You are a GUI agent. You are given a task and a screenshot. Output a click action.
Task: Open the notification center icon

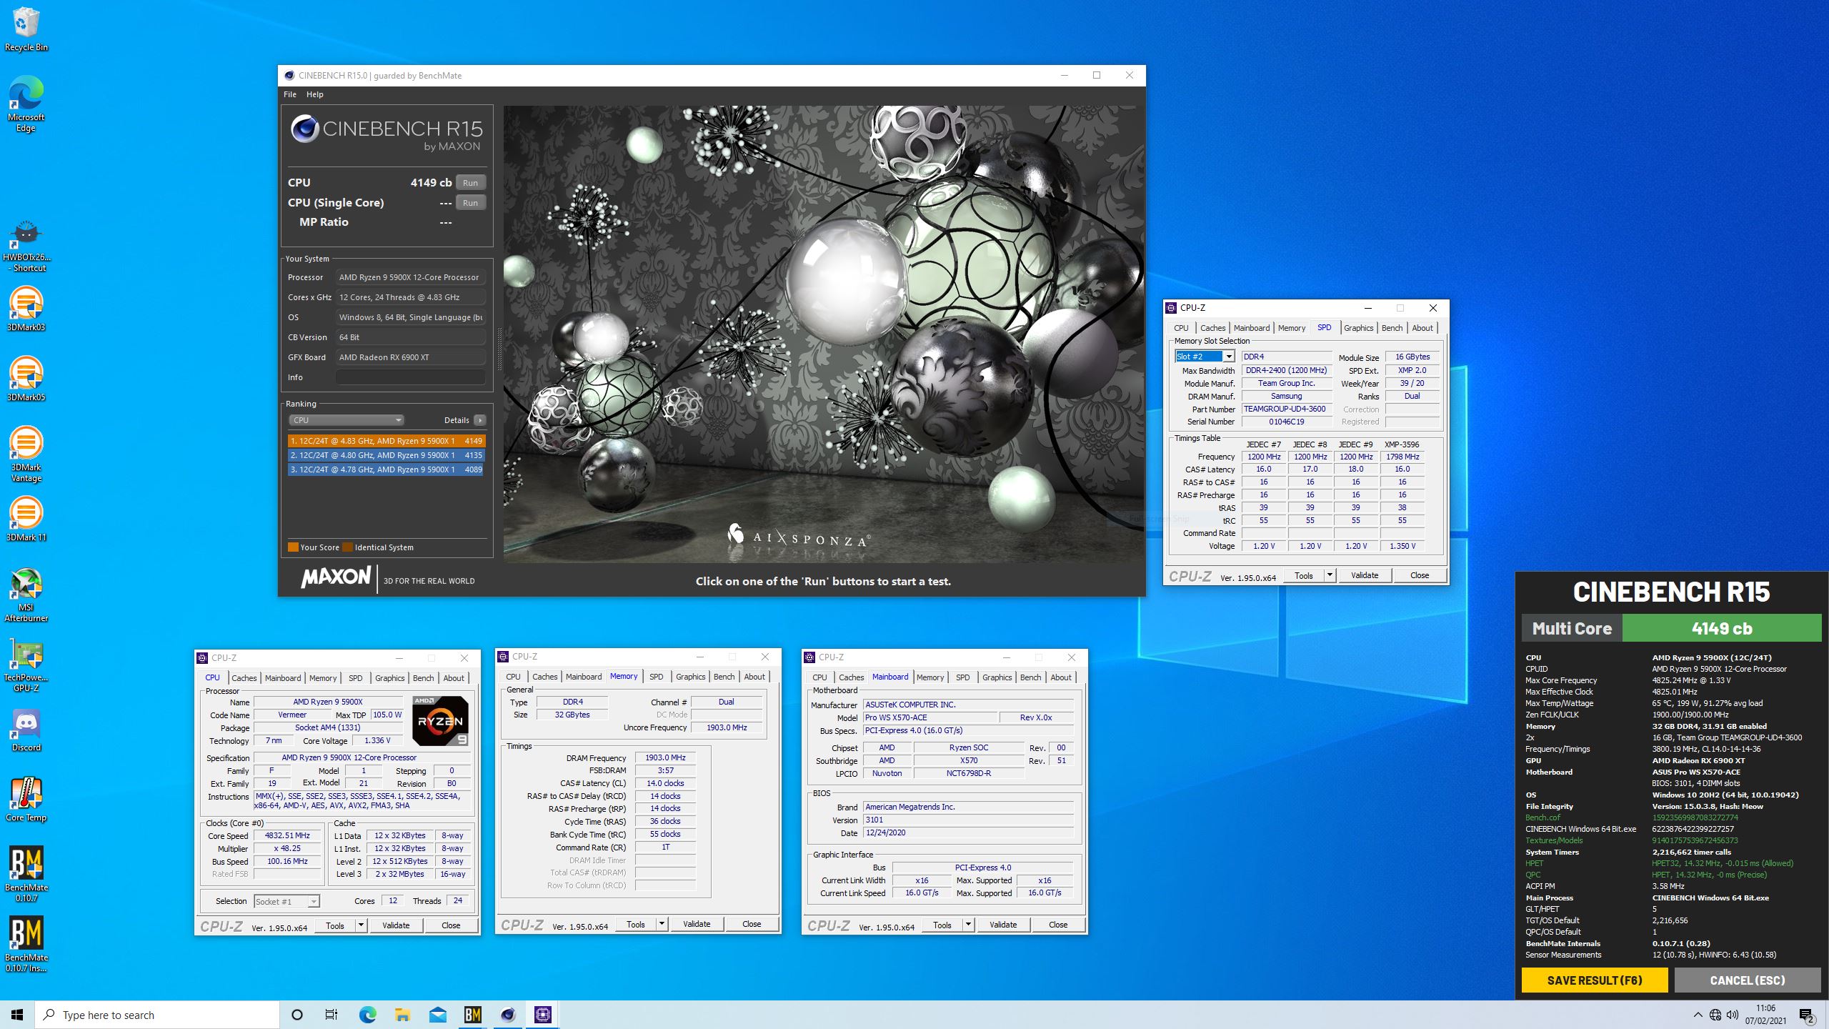[x=1807, y=1015]
